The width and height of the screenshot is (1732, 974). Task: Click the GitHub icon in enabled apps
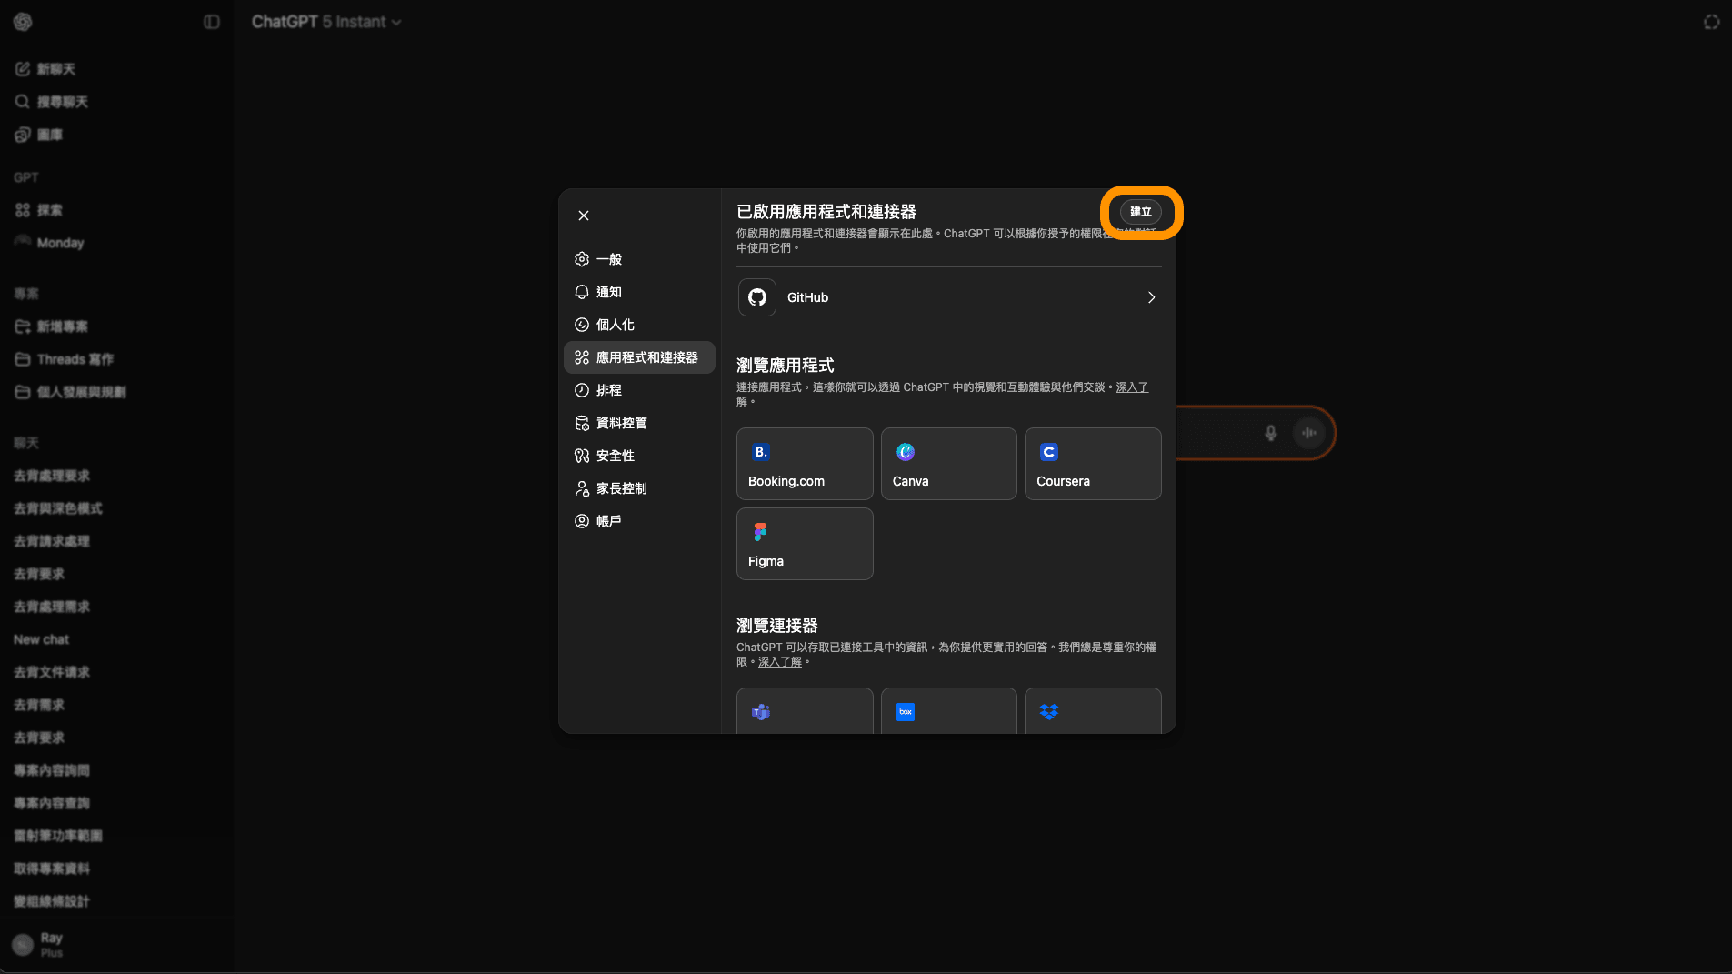(x=756, y=297)
